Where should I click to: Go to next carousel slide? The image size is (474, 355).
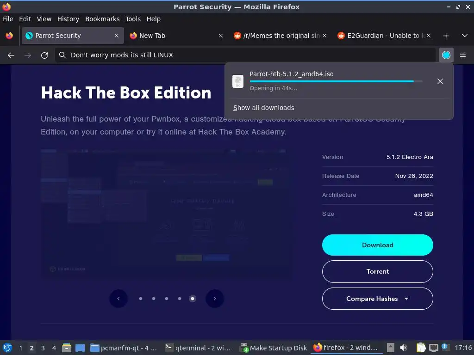point(215,299)
